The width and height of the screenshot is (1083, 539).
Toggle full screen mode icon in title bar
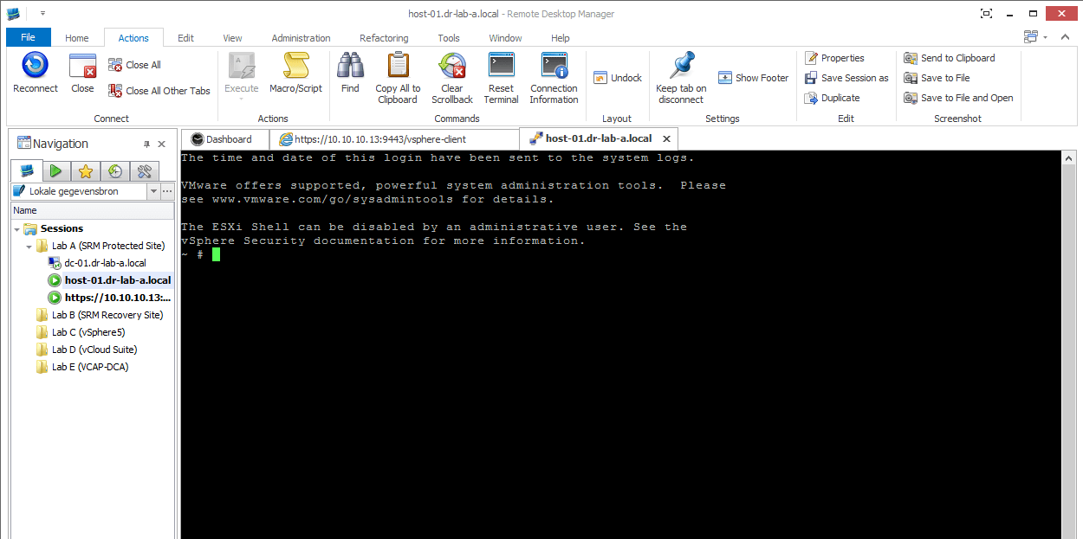986,13
